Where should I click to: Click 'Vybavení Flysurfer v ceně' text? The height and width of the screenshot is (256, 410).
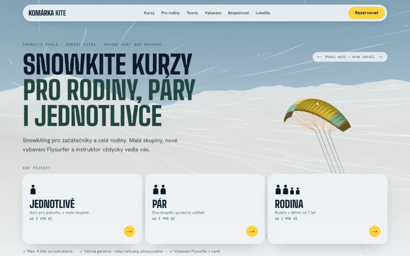pyautogui.click(x=195, y=251)
